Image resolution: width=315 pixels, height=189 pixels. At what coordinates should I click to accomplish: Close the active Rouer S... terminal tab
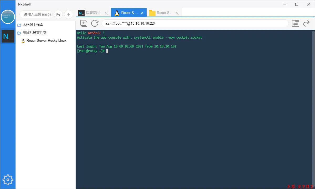tap(142, 13)
